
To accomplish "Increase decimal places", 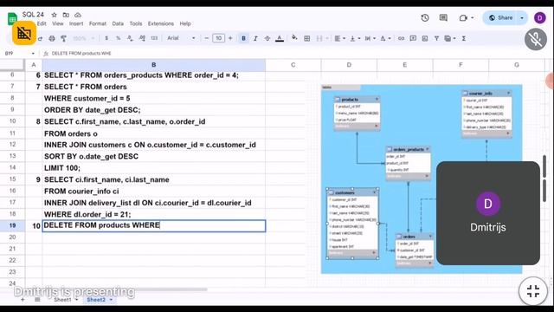I will (x=142, y=38).
